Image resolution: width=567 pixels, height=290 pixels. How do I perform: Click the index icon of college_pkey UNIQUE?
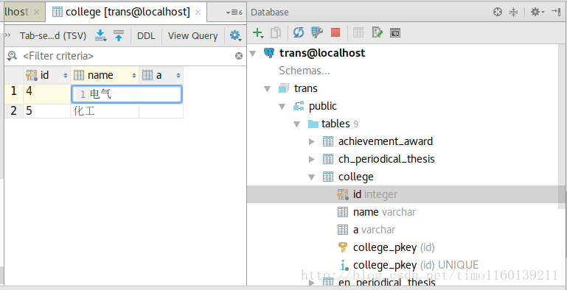[x=344, y=266]
